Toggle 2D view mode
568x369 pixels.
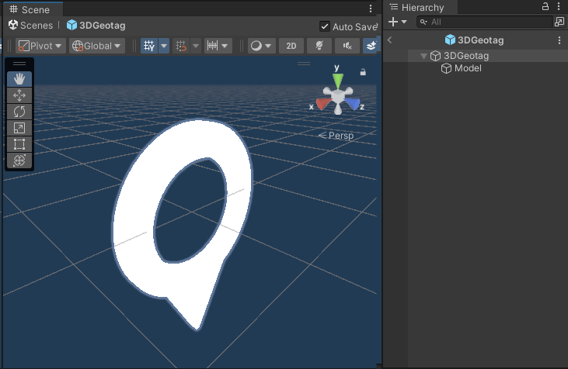pos(291,46)
